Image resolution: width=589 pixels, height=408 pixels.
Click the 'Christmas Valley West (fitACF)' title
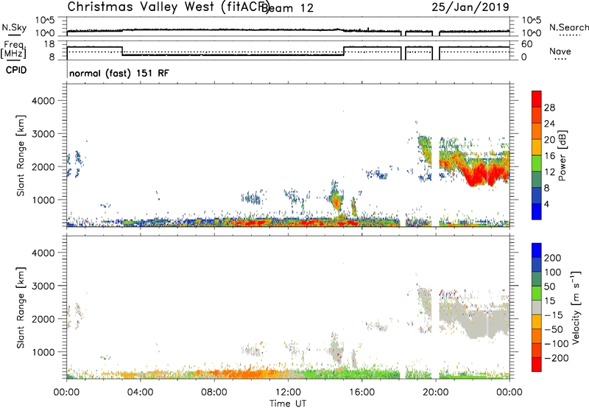pos(169,7)
